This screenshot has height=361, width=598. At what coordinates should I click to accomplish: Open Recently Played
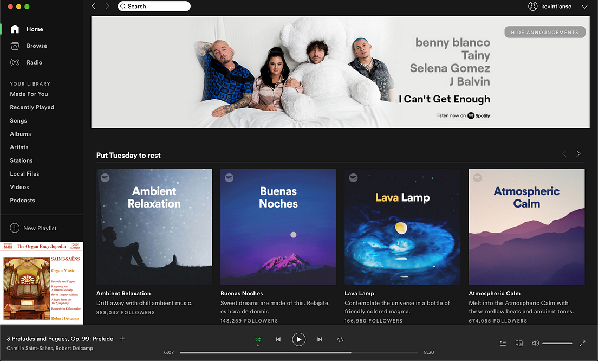32,107
